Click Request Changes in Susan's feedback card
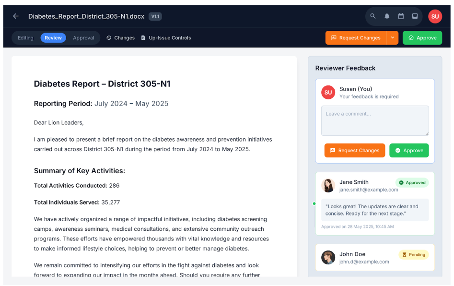This screenshot has height=286, width=454. (x=355, y=150)
